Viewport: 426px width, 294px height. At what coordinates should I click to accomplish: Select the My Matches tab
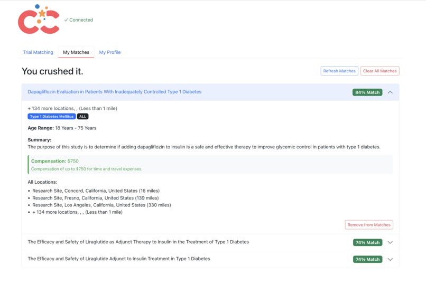point(76,52)
